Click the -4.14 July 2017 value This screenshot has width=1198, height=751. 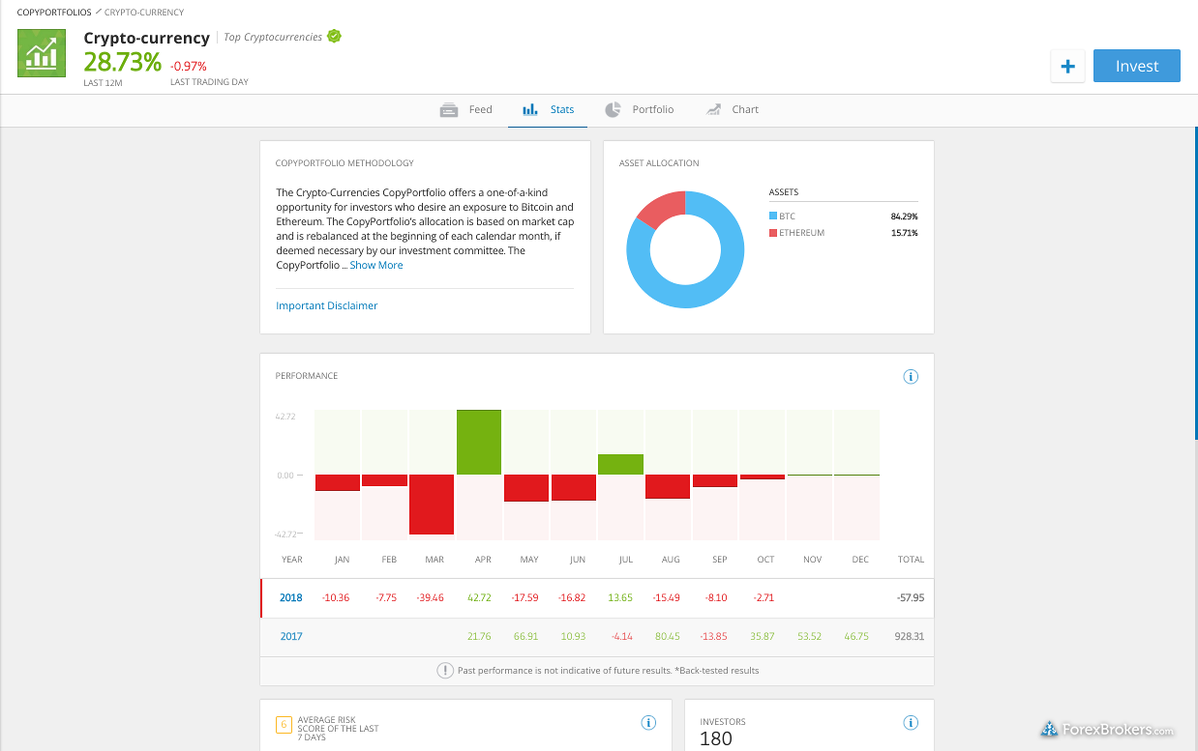(620, 637)
